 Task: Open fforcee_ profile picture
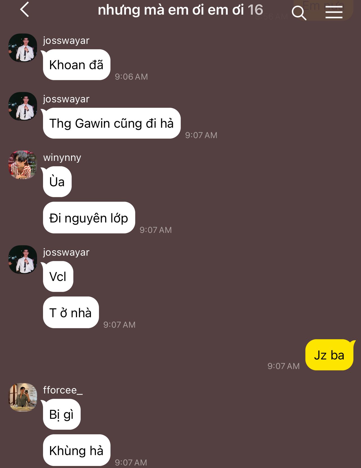coord(23,397)
